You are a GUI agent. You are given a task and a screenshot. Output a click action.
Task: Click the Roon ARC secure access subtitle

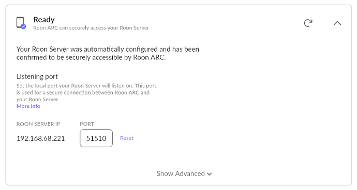click(x=91, y=28)
